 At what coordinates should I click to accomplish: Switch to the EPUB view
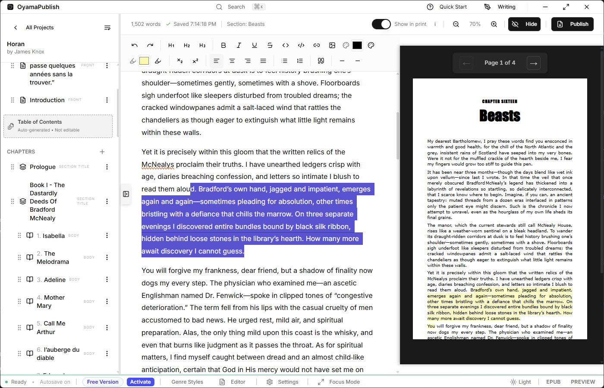(553, 382)
